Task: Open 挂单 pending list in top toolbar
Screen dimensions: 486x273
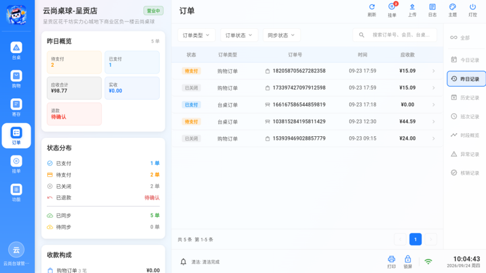Action: [x=392, y=10]
